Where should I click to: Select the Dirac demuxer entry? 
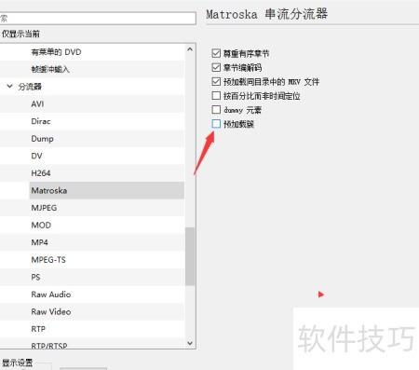click(41, 121)
